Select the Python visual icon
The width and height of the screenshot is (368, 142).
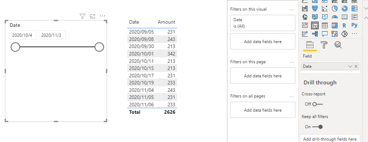[x=355, y=25]
